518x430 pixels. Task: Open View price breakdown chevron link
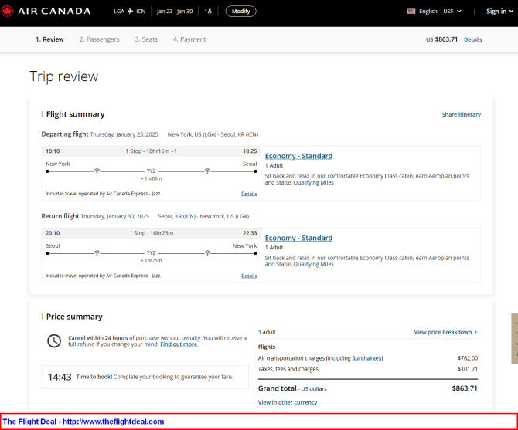coord(445,332)
